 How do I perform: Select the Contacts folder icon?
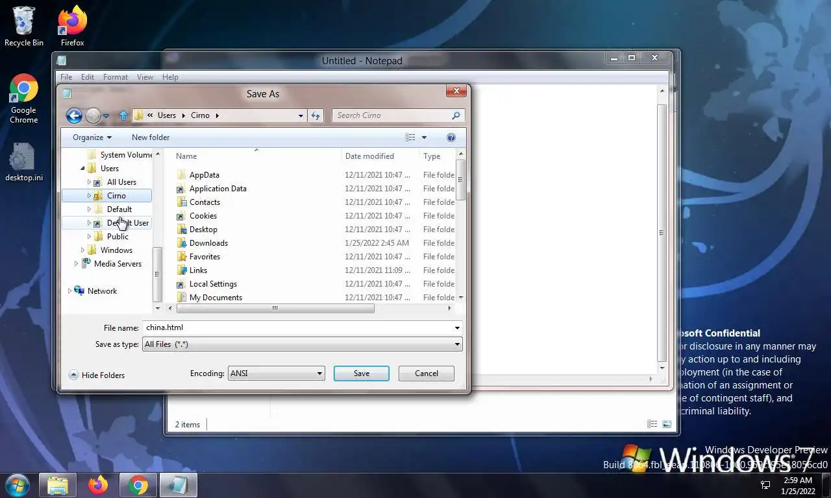pos(181,202)
